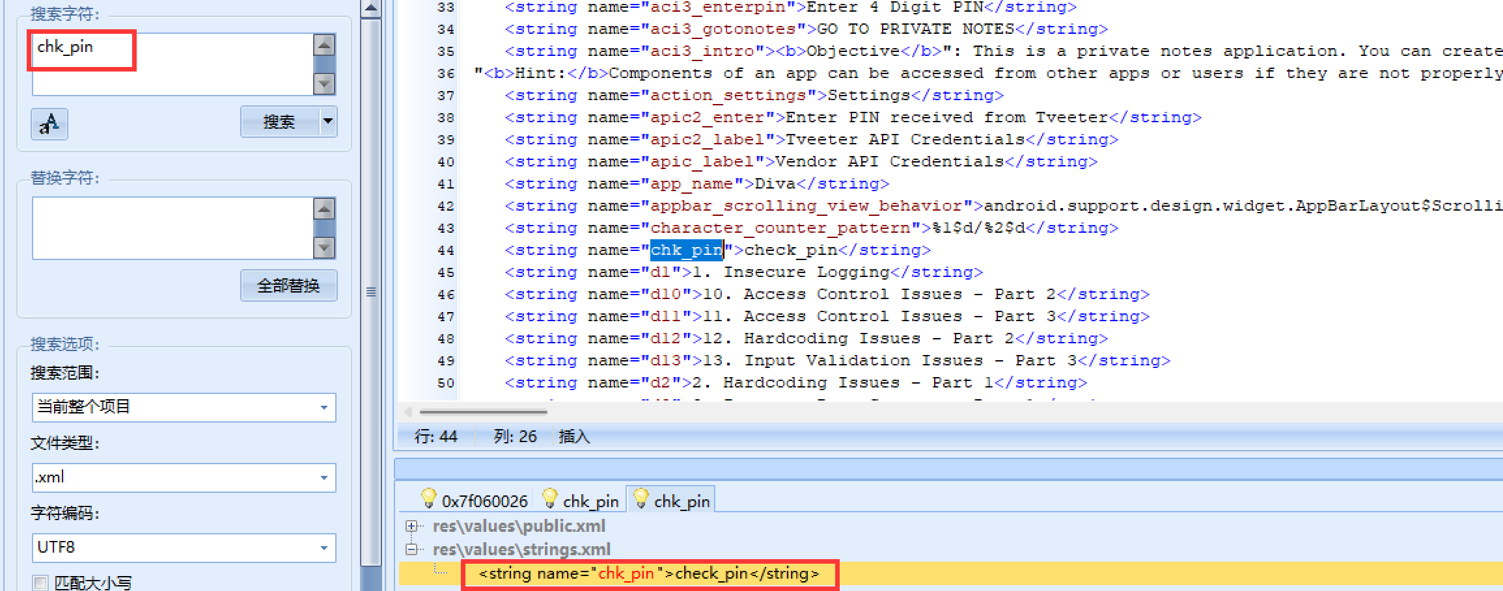The image size is (1503, 591).
Task: Click the 插入 insert mode status indicator
Action: tap(574, 436)
